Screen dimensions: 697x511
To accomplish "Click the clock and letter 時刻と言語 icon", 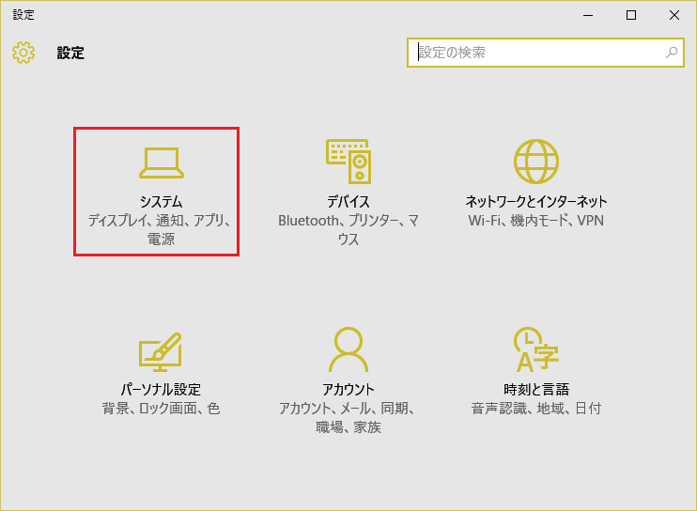I will 536,350.
